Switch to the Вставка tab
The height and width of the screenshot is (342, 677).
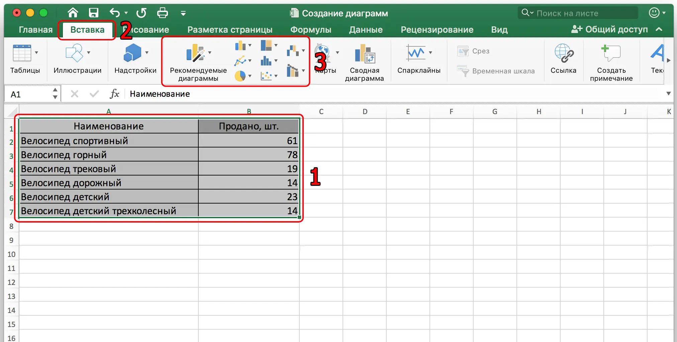(87, 30)
